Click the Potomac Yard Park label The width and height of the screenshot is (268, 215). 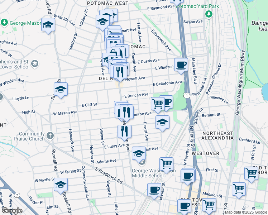pyautogui.click(x=197, y=6)
